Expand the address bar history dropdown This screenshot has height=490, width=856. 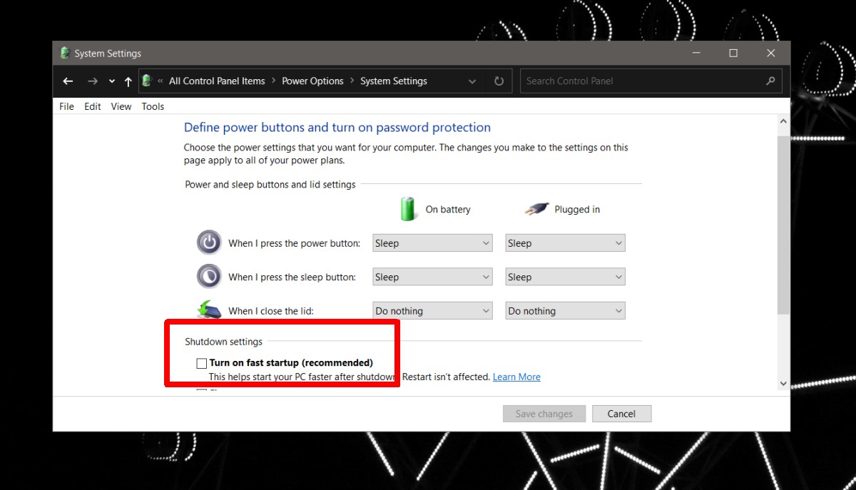coord(472,81)
